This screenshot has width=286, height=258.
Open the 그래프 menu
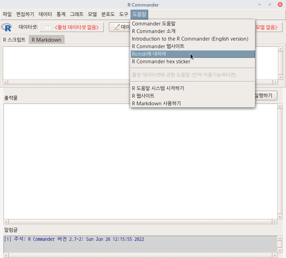click(78, 14)
